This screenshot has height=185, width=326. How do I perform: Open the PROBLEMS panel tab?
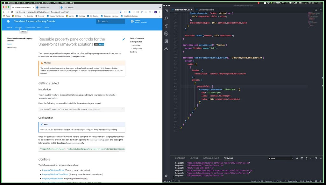[x=180, y=158]
